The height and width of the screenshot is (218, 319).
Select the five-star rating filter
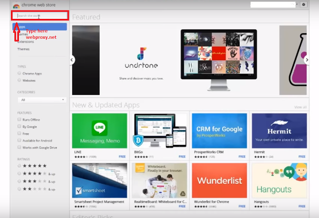[19, 166]
